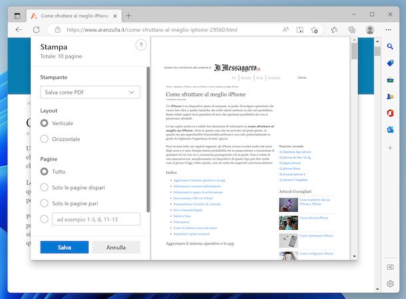Screen dimensions: 406x299
Task: Open the Collections icon
Action: pos(351,30)
